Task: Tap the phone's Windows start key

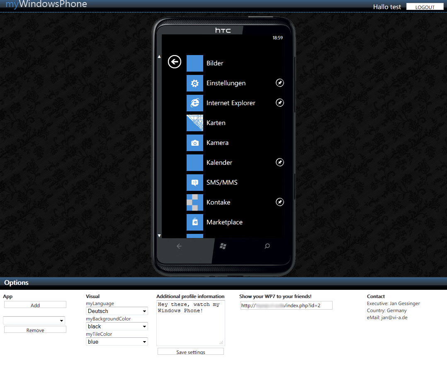Action: click(x=223, y=246)
